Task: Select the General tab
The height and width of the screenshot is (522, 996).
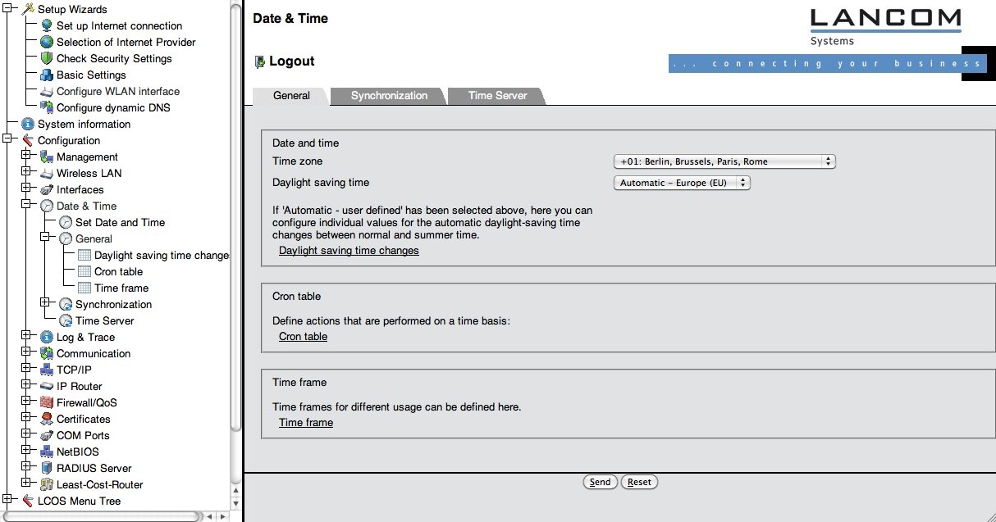Action: click(x=291, y=96)
